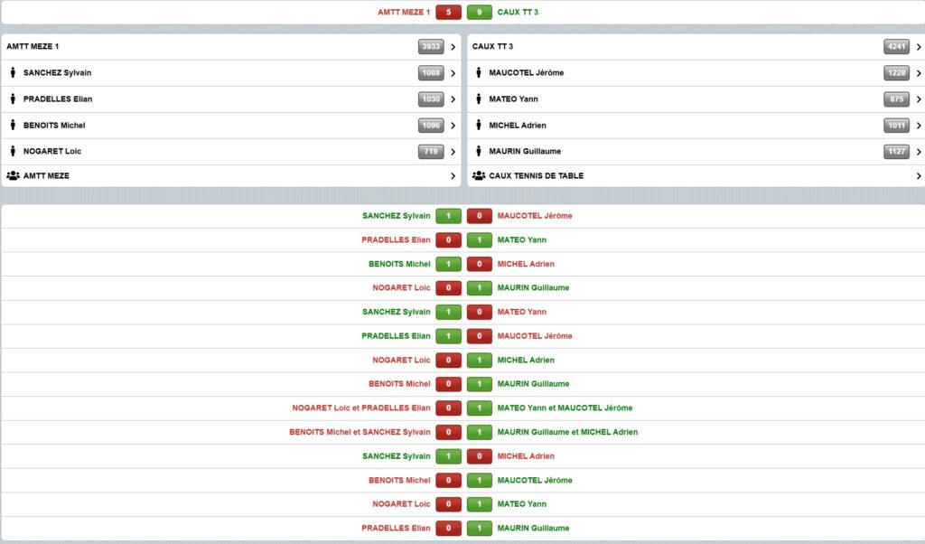This screenshot has width=925, height=544.
Task: Click the person icon beside MAURIN Guillaume
Action: coord(479,152)
